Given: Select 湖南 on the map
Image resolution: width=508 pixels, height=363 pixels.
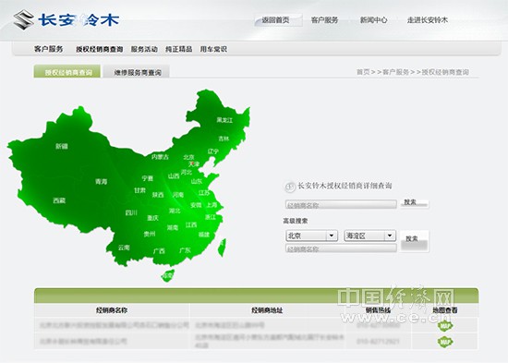Looking at the screenshot, I should point(173,227).
